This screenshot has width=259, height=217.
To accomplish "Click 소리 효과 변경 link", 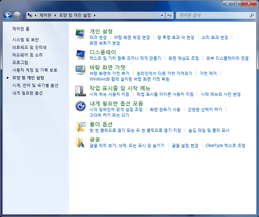I will coord(215,37).
